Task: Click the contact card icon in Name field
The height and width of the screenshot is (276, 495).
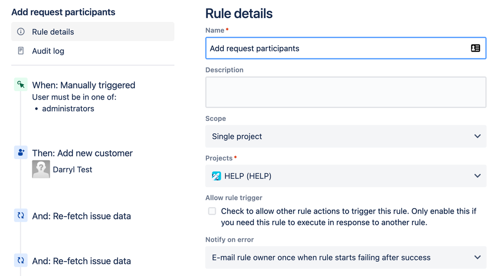Action: tap(475, 48)
